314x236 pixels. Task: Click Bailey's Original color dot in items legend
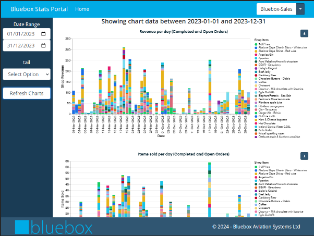point(256,191)
